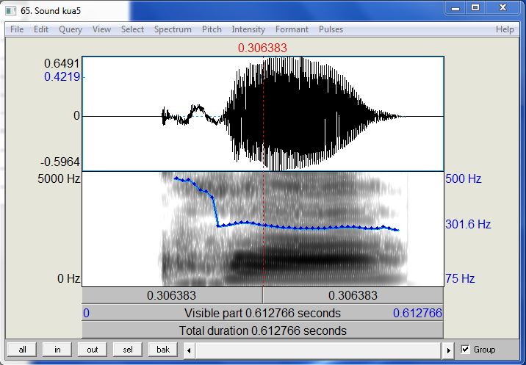Screen dimensions: 526x365
Task: Open the Edit menu
Action: pyautogui.click(x=41, y=29)
